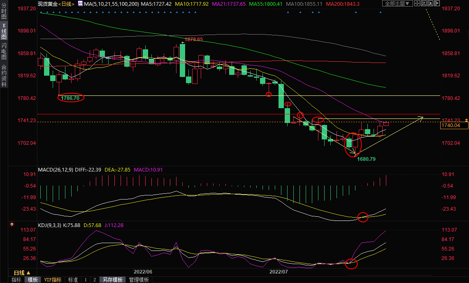Image resolution: width=469 pixels, height=283 pixels.
Task: Click the orange arrow marker beside 1741.23
Action: [466, 120]
